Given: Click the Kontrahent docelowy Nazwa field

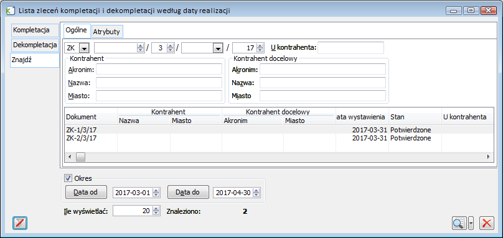Looking at the screenshot, I should click(322, 83).
